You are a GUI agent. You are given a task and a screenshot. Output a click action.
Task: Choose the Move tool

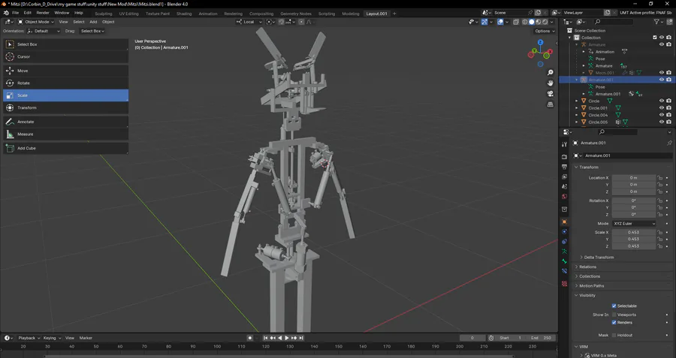pyautogui.click(x=65, y=71)
